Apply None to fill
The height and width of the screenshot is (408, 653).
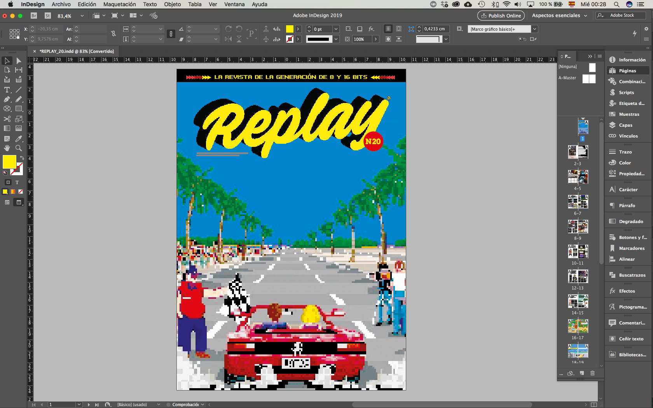coord(21,192)
